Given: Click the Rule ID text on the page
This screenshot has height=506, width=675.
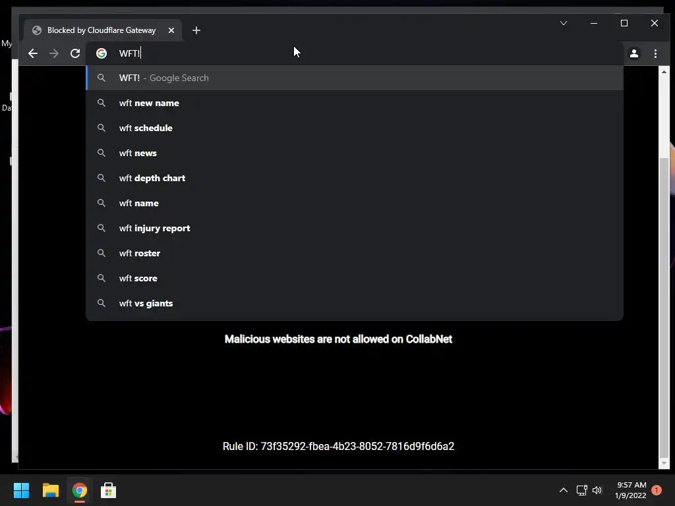Looking at the screenshot, I should coord(338,446).
